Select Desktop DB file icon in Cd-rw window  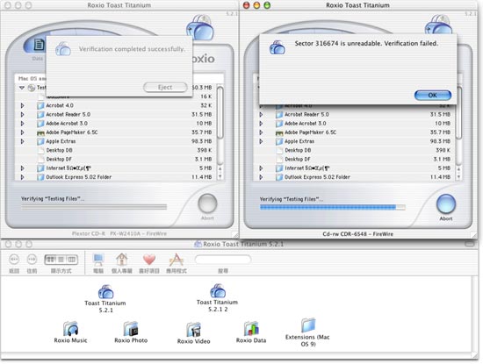(279, 150)
